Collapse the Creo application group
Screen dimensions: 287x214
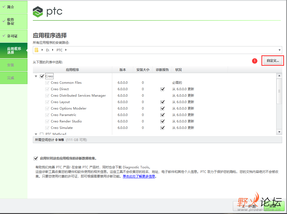36,76
